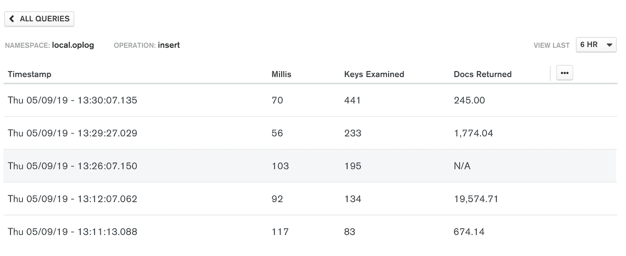Go back to All Queries
Image resolution: width=626 pixels, height=256 pixels.
(x=39, y=19)
